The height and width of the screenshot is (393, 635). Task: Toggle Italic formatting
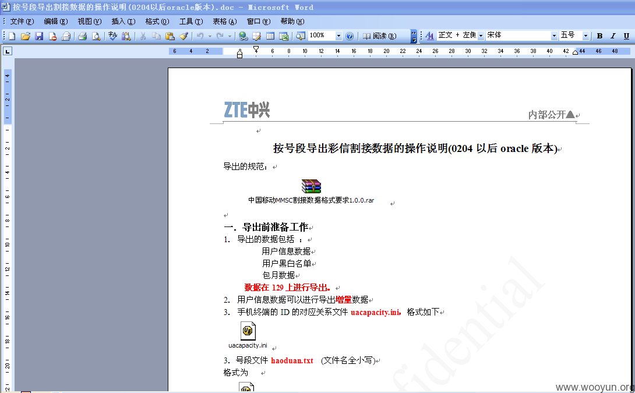pyautogui.click(x=613, y=36)
